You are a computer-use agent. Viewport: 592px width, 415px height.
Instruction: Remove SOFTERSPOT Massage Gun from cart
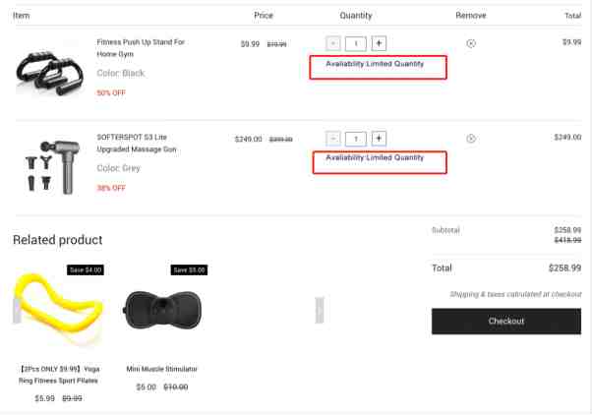[x=471, y=139]
